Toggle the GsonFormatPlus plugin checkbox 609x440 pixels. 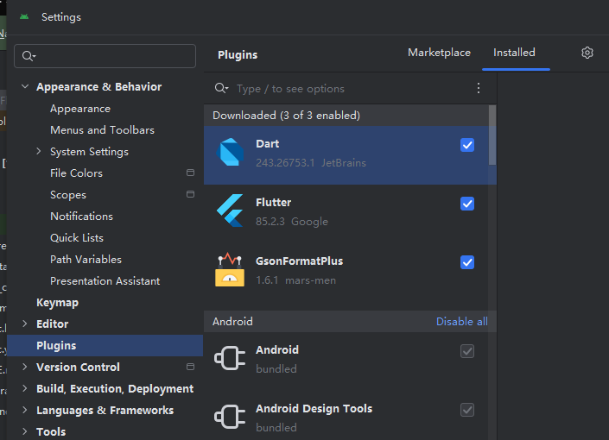[467, 262]
